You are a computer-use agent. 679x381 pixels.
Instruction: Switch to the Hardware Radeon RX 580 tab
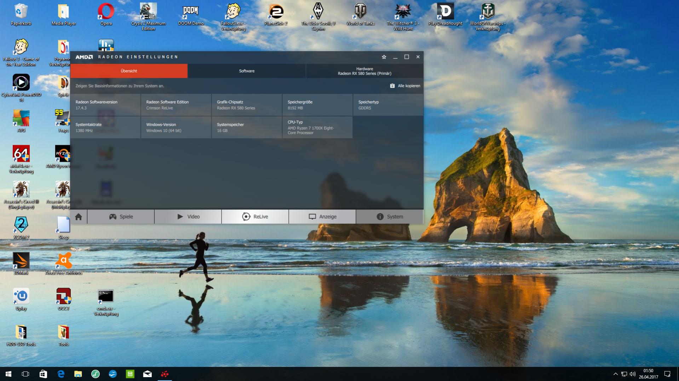point(364,71)
